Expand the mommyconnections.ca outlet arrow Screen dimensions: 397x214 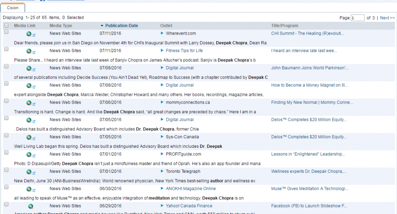pos(162,102)
